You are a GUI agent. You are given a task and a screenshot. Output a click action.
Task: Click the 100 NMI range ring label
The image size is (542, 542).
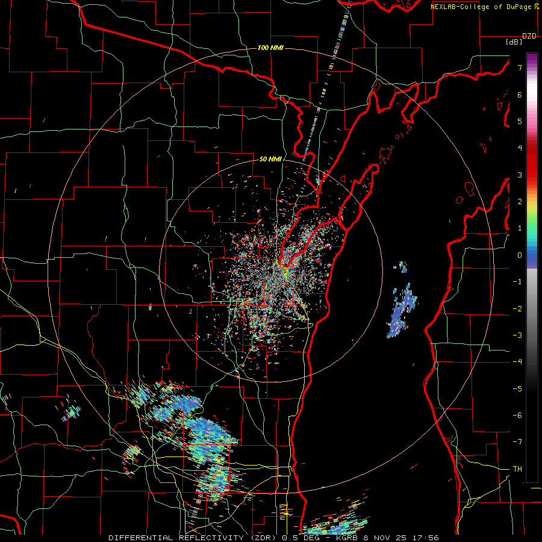270,48
